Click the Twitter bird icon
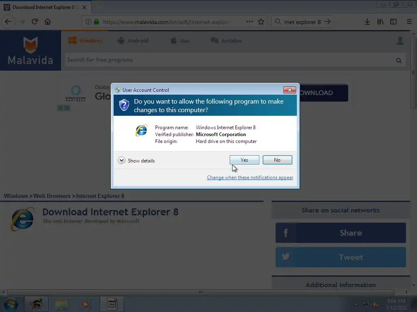The height and width of the screenshot is (312, 417). click(285, 257)
